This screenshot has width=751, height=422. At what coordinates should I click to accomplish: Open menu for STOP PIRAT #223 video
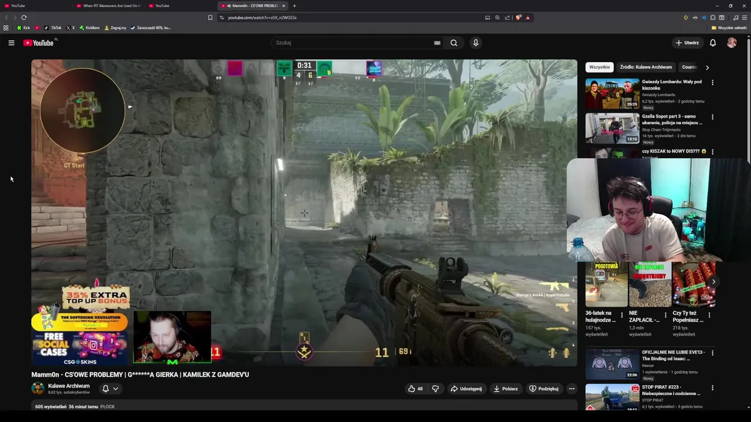pos(712,388)
